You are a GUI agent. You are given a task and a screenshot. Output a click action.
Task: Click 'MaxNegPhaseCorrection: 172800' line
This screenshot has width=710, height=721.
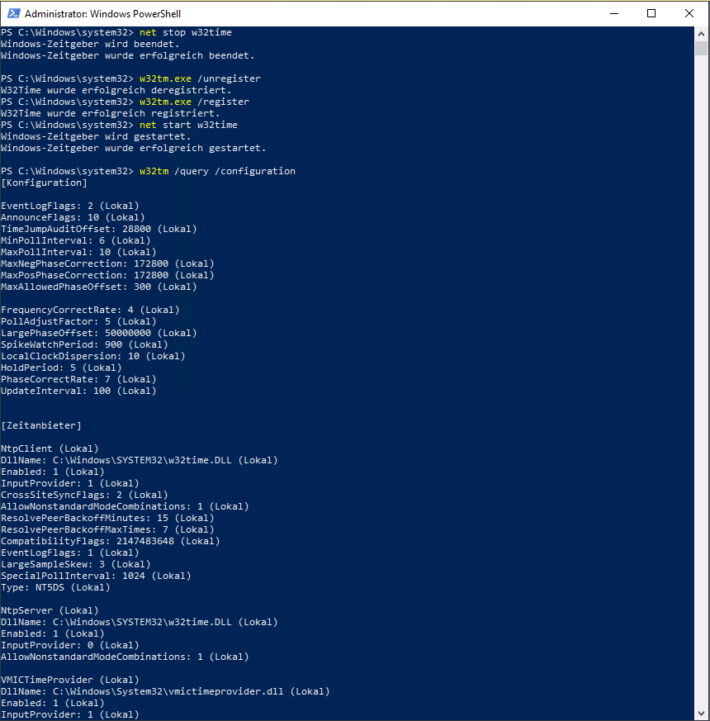click(x=107, y=263)
